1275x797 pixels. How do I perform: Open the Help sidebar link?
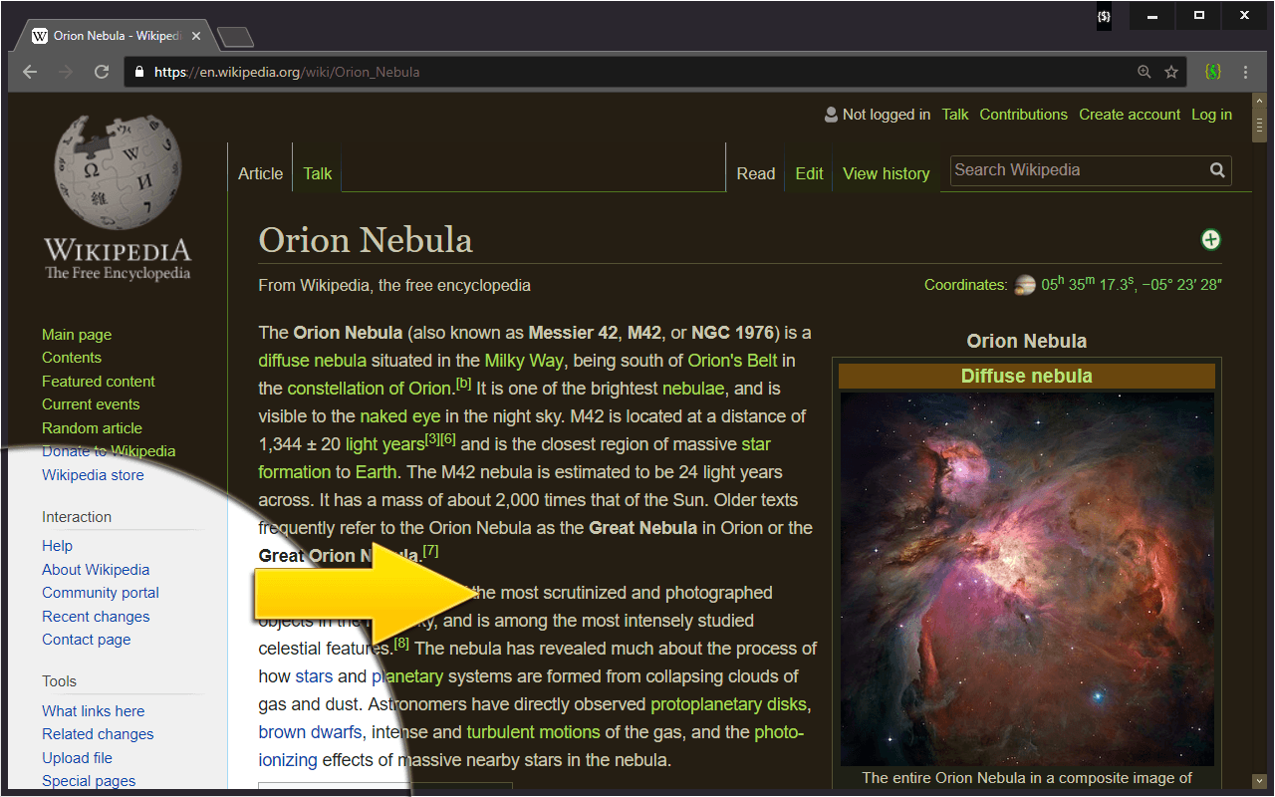click(x=57, y=546)
